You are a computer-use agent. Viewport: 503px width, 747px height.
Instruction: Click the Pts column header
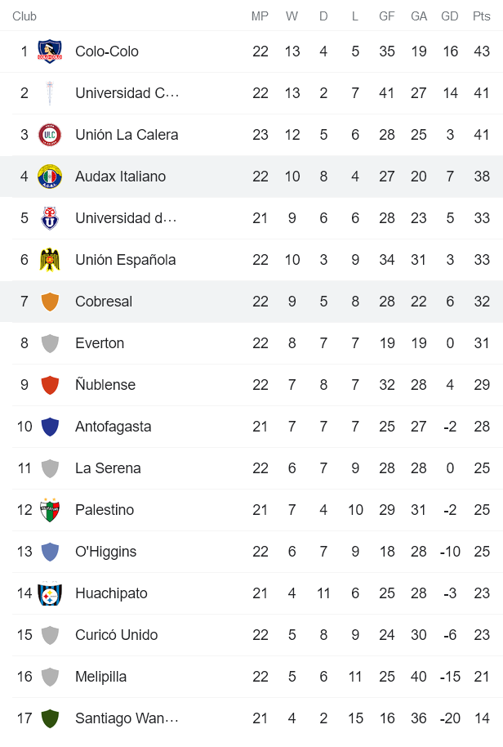click(x=482, y=16)
